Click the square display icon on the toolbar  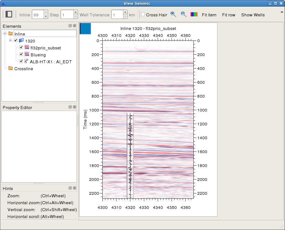(9, 14)
